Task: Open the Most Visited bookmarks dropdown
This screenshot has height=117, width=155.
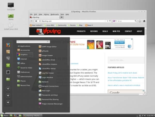Action: (x=36, y=25)
